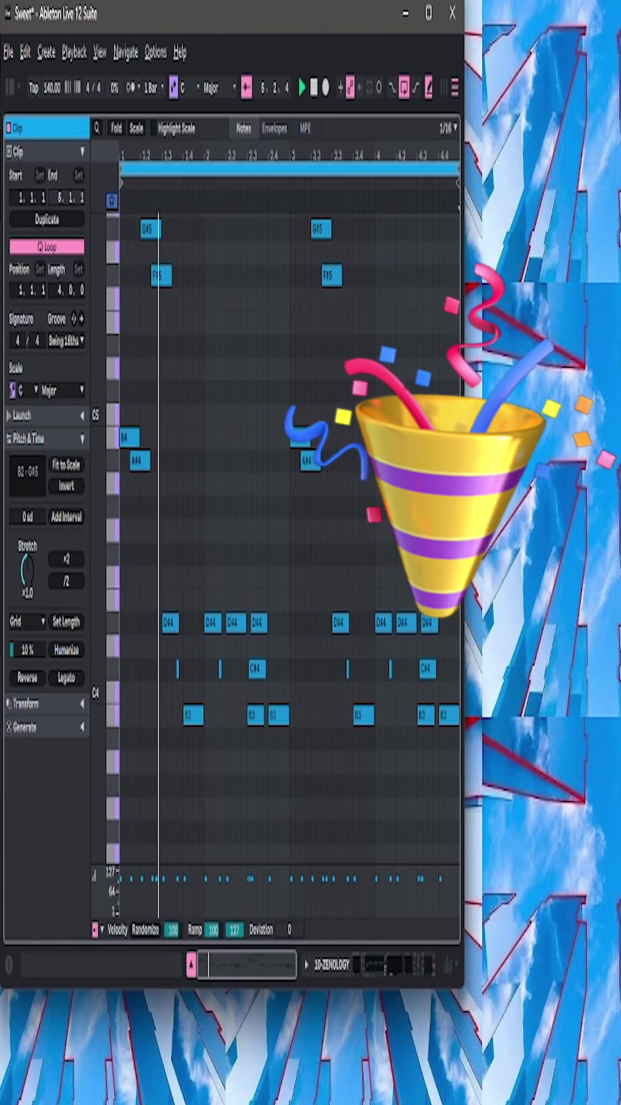Click the Groove hot-swap icon
Viewport: 621px width, 1105px height.
(74, 318)
